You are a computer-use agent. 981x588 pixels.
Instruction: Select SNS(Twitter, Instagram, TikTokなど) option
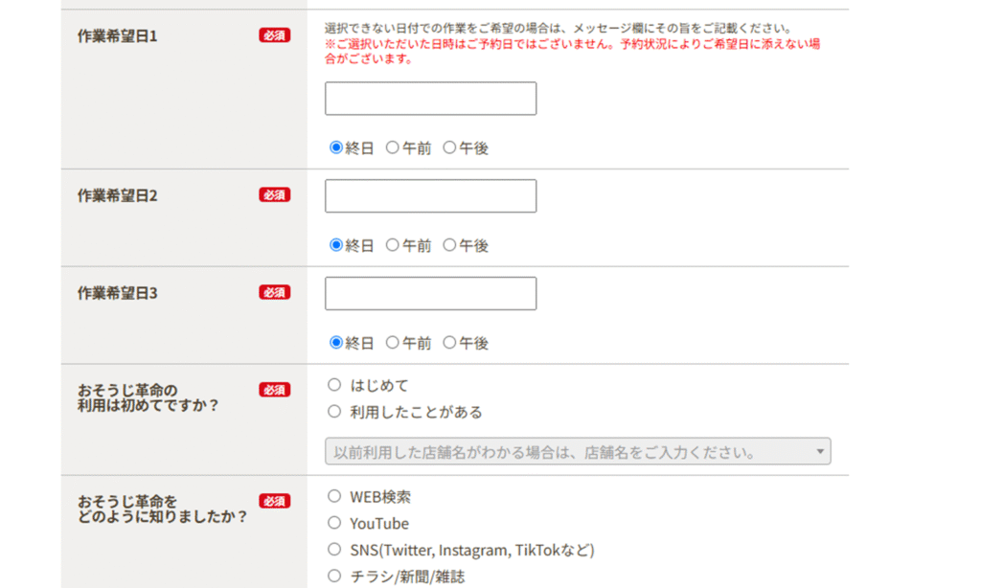tap(334, 550)
